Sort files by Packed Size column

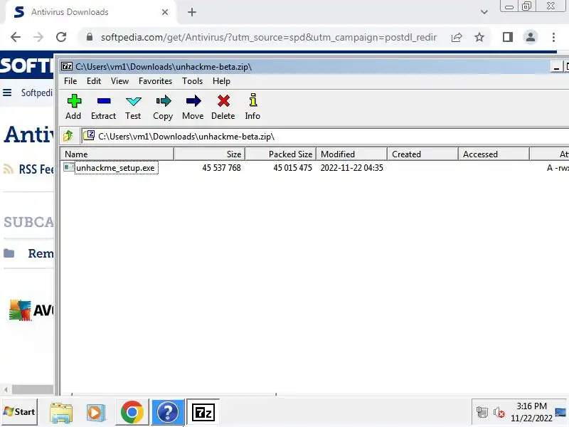coord(280,154)
